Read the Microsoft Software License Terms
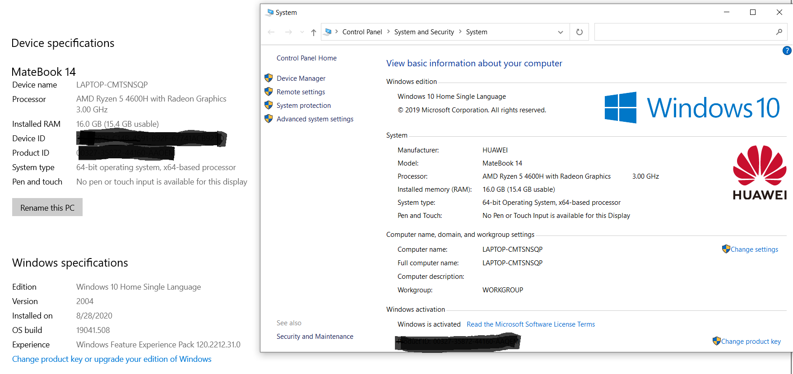Image resolution: width=793 pixels, height=374 pixels. point(531,324)
